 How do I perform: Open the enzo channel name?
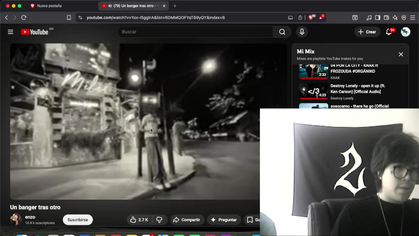[30, 217]
